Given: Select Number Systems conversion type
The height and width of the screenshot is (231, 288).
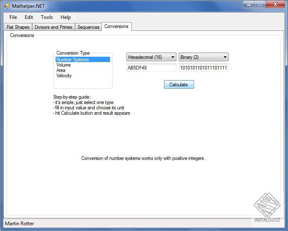Looking at the screenshot, I should tap(83, 59).
